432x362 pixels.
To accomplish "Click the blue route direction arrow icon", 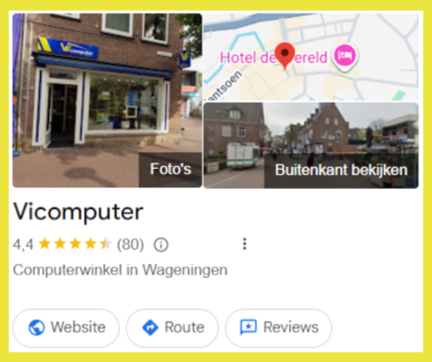I will (x=150, y=328).
